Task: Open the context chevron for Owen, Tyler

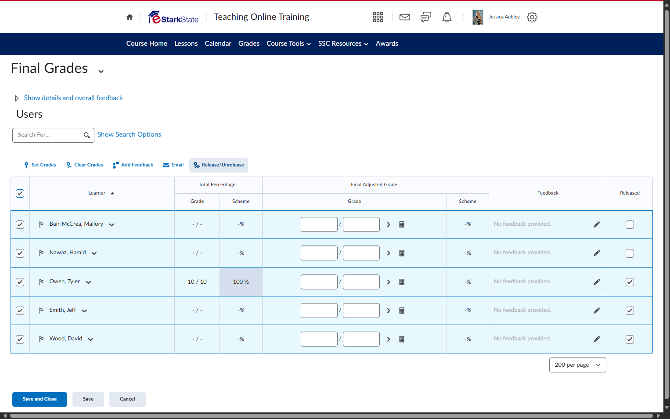Action: tap(88, 282)
